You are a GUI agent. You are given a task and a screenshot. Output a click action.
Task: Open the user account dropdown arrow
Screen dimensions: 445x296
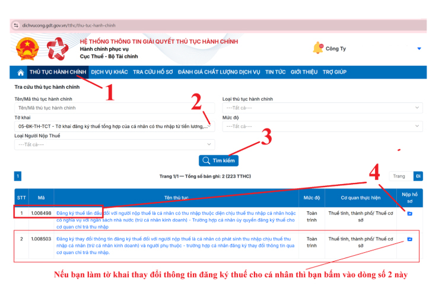coord(419,49)
